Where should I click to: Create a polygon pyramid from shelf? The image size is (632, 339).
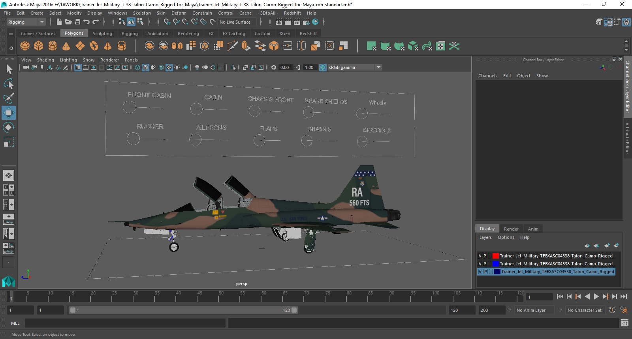(x=108, y=46)
